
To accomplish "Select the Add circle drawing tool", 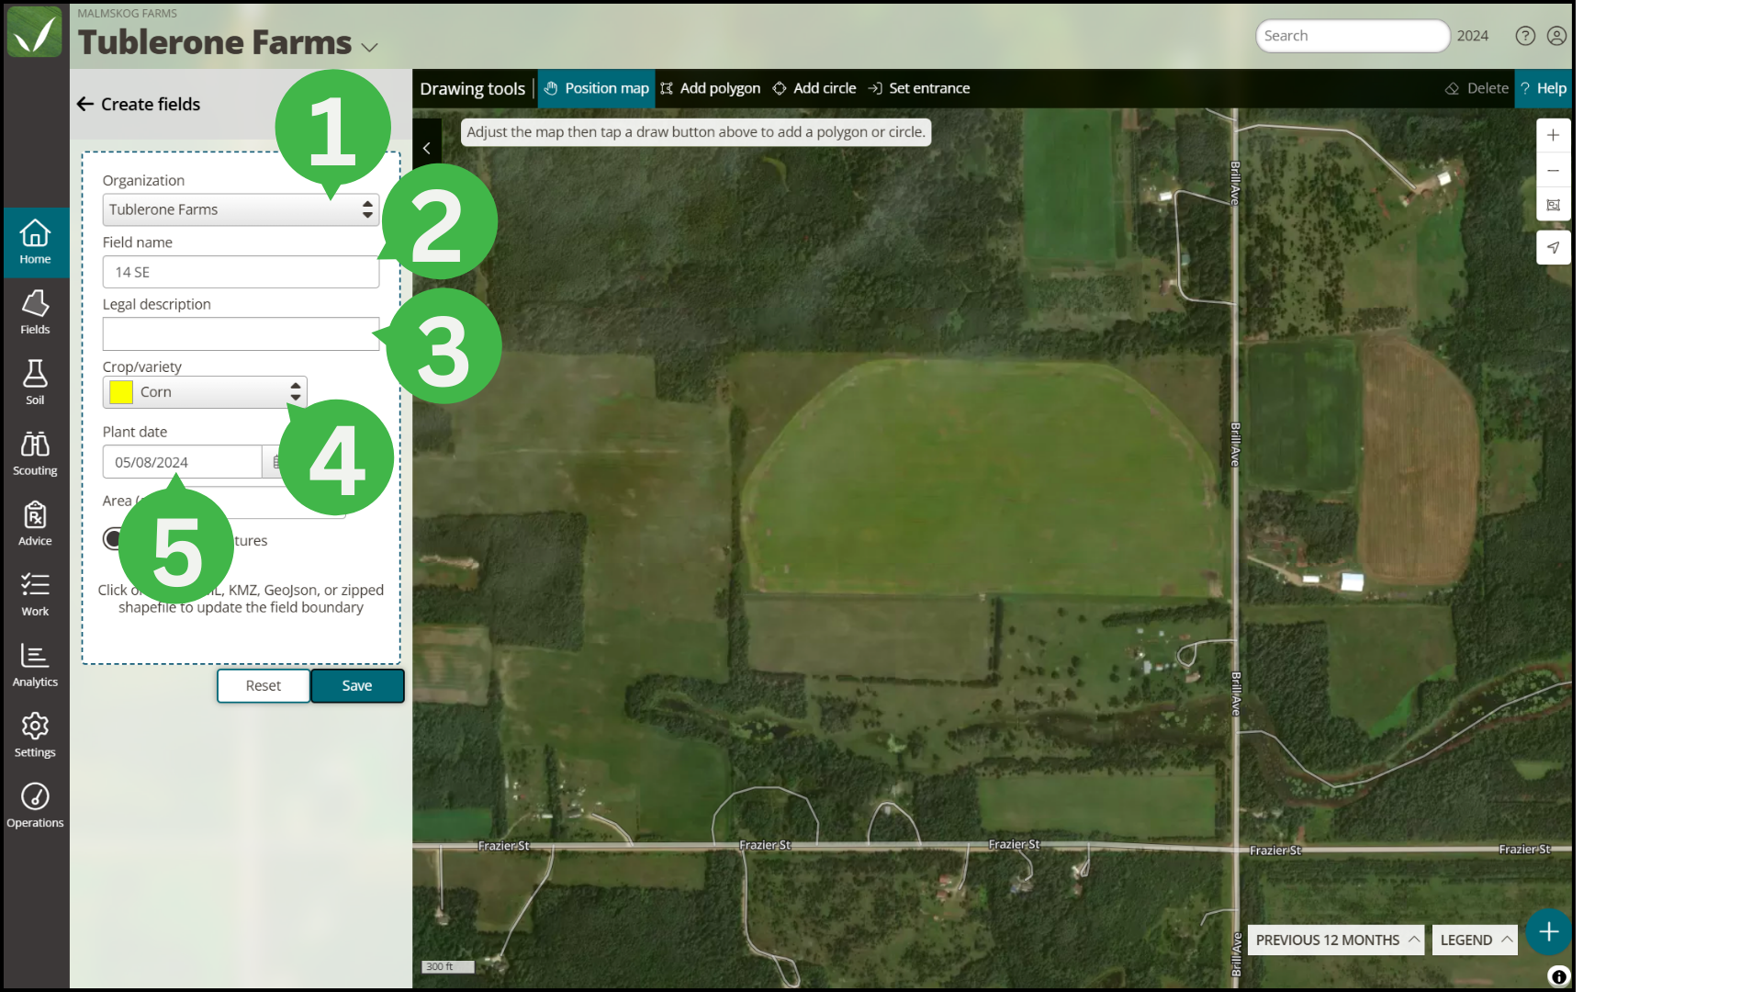I will point(814,88).
